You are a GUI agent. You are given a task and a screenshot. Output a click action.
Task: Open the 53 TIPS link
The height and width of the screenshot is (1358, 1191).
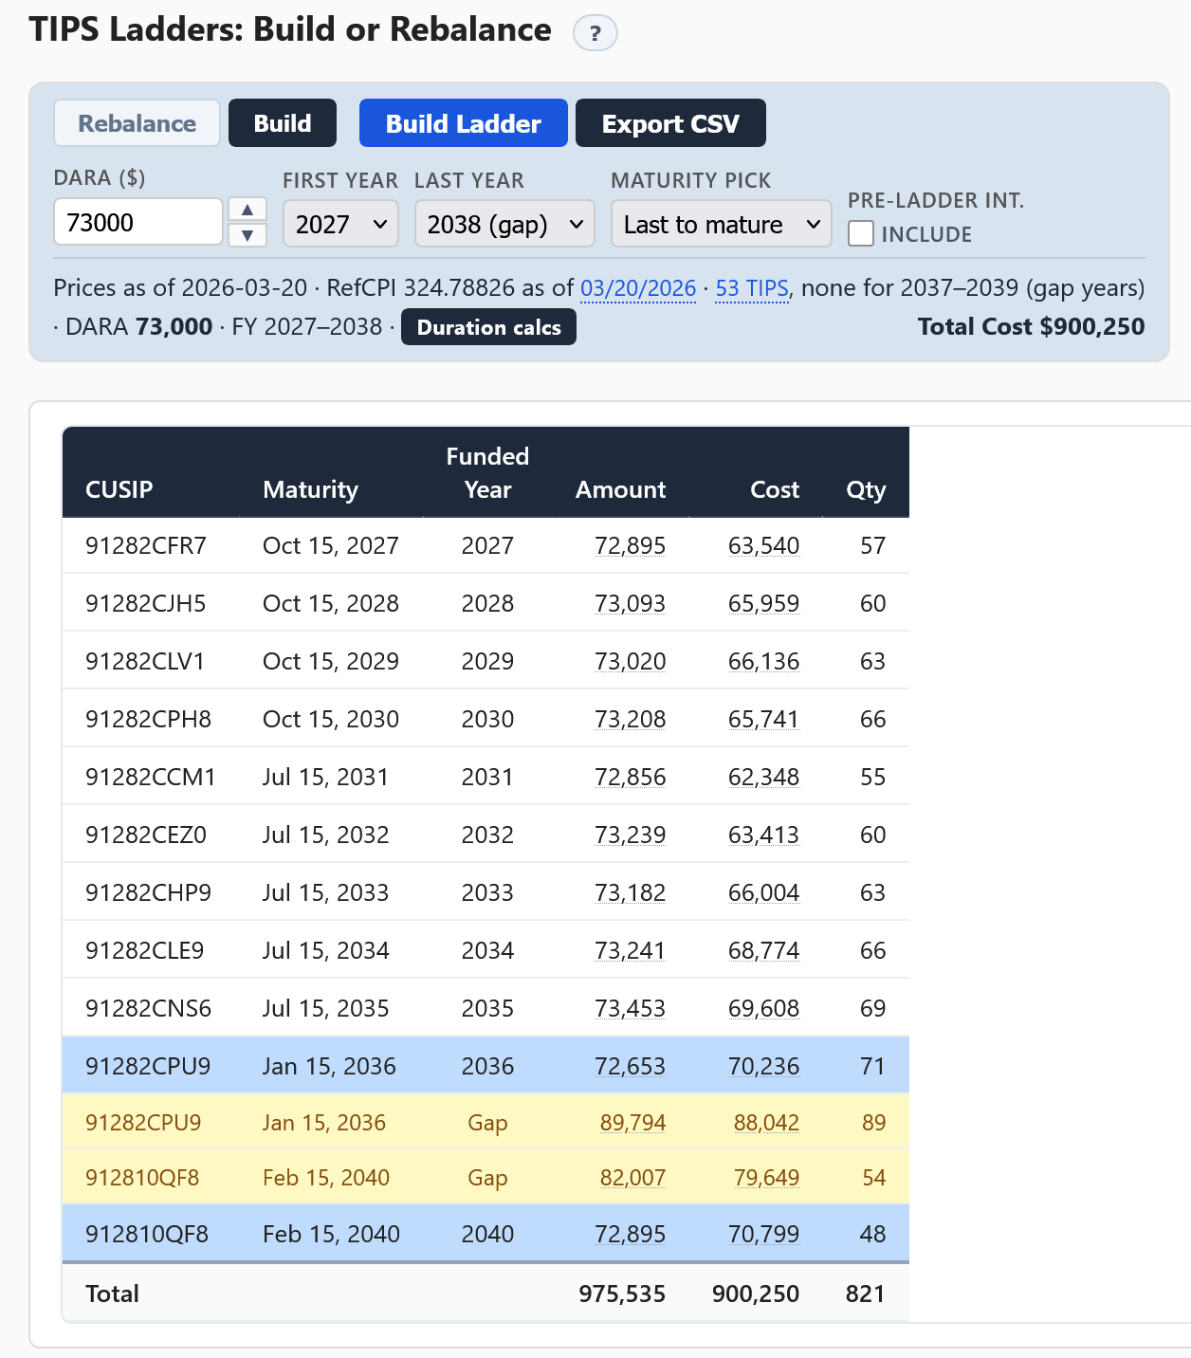pyautogui.click(x=752, y=288)
